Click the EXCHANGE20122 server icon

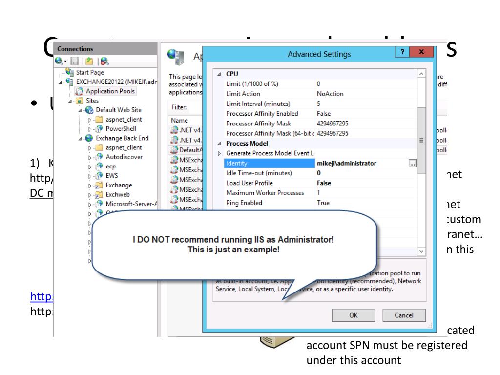pyautogui.click(x=69, y=82)
